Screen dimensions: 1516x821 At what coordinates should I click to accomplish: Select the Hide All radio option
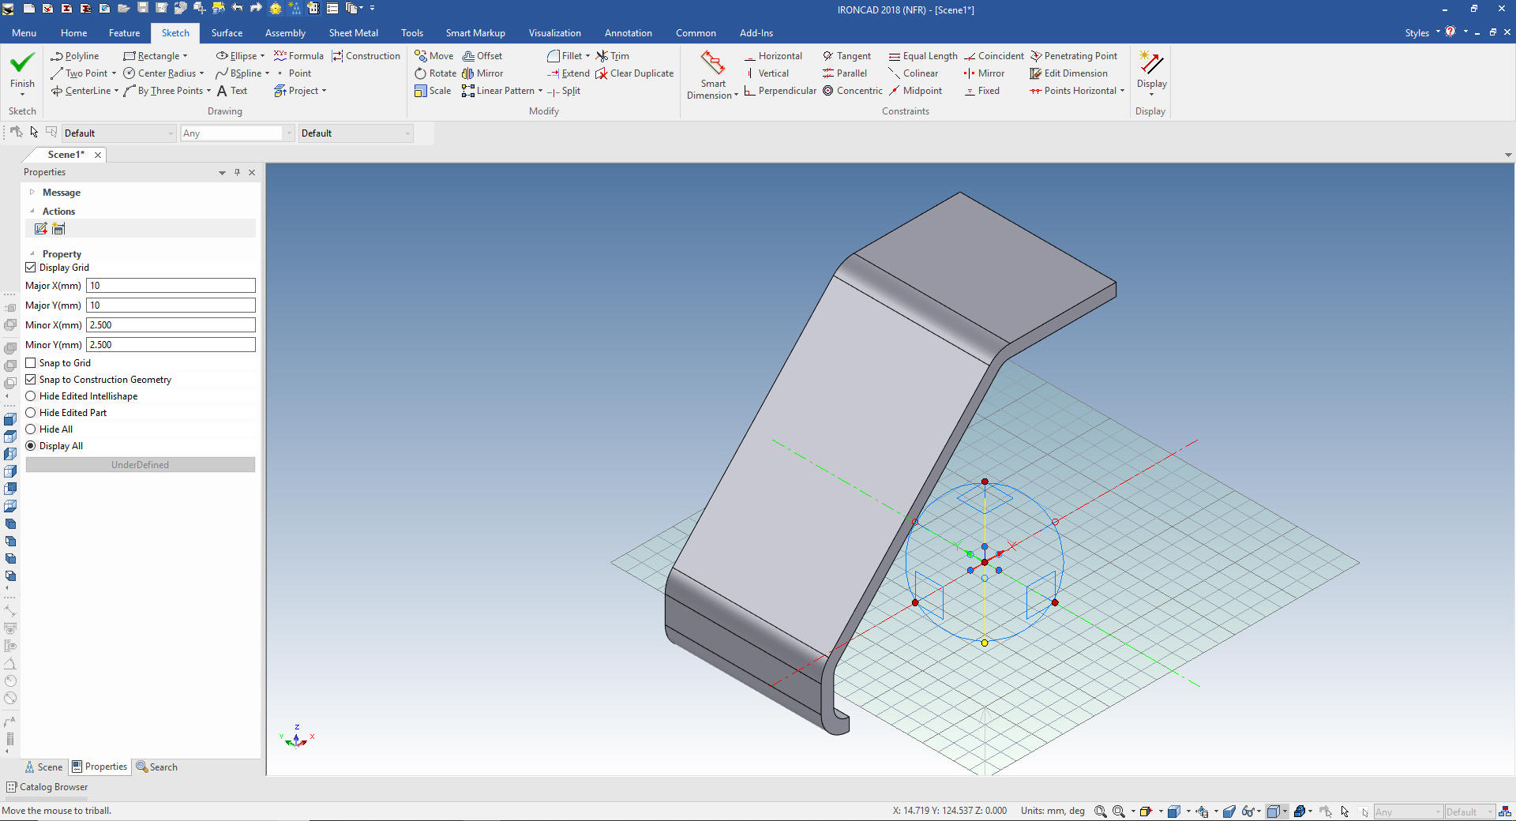click(31, 429)
